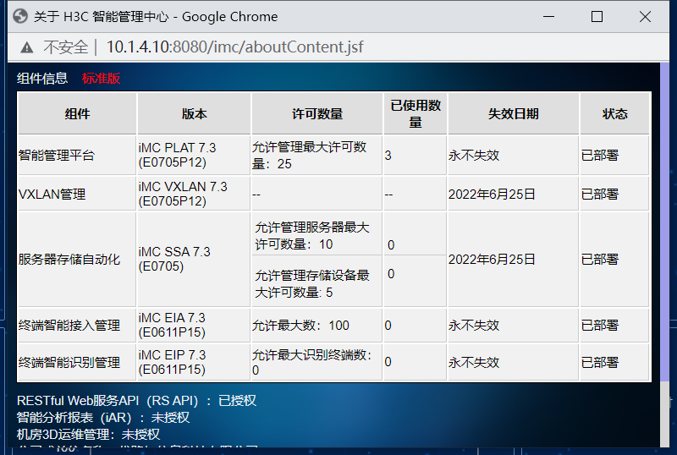
Task: Select the '终端智能识别管理' component cell
Action: pos(77,362)
